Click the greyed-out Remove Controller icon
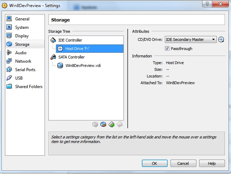This screenshot has width=231, height=174. [120, 124]
